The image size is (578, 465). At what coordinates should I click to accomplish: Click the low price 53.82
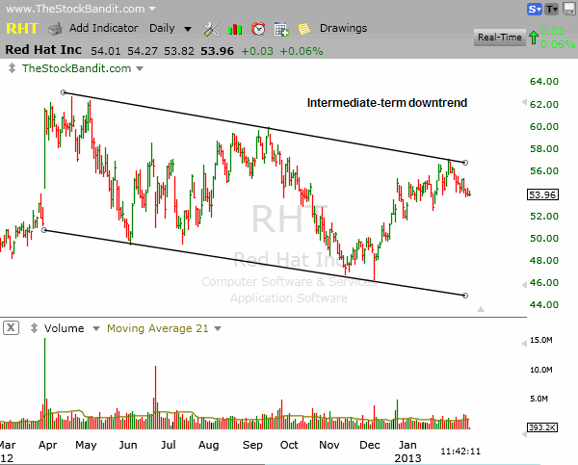point(179,51)
